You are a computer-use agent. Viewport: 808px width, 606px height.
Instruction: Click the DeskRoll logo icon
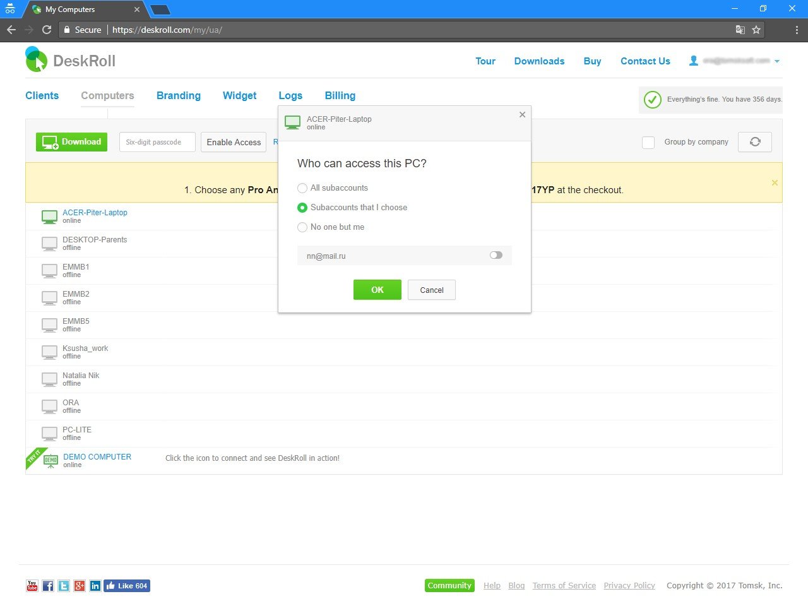[36, 59]
